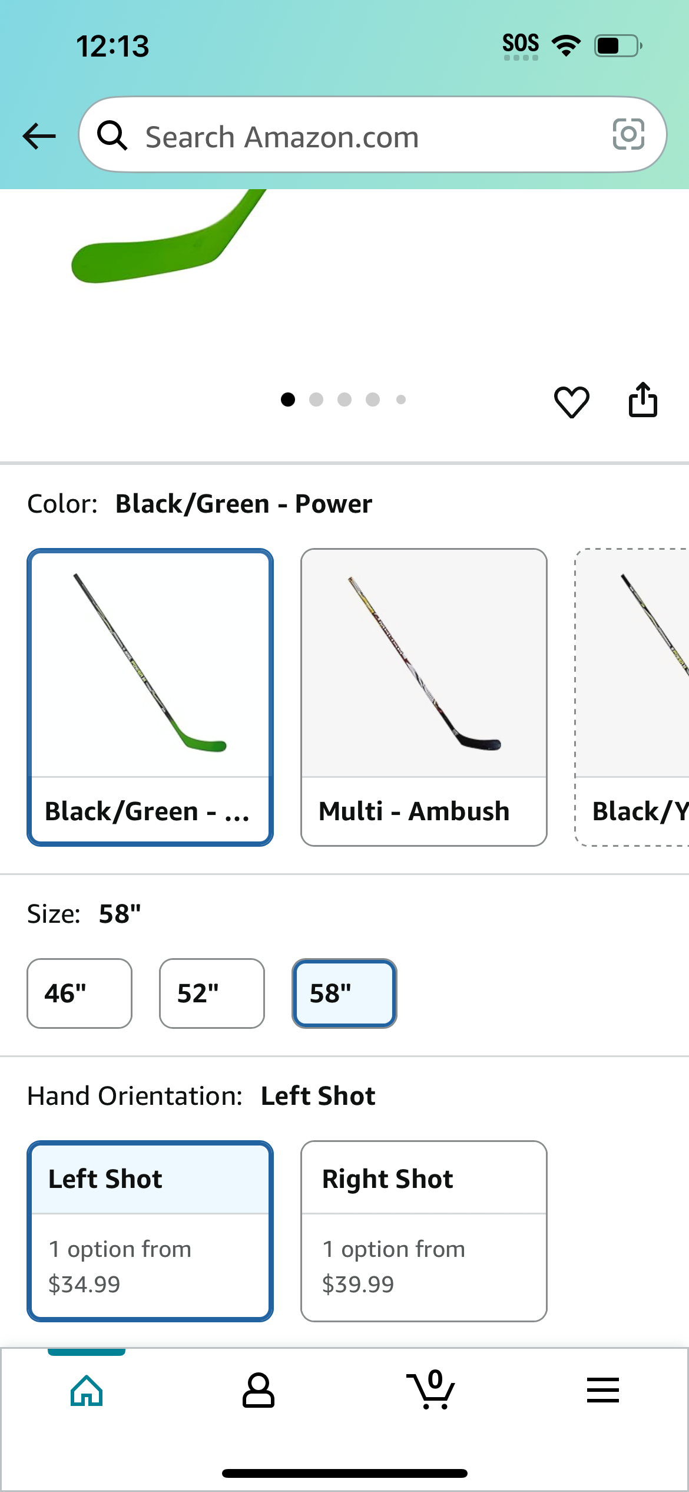Open camera lens search icon

(628, 134)
